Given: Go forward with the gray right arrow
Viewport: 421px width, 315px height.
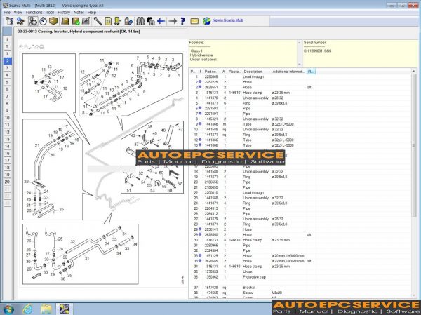Looking at the screenshot, I should [173, 21].
